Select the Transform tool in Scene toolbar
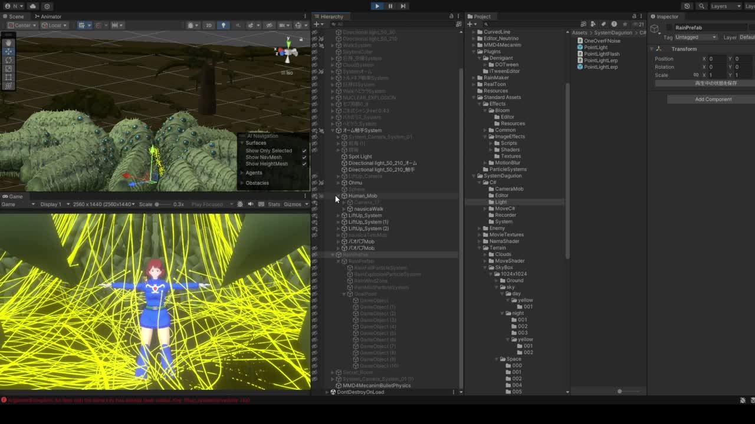Image resolution: width=755 pixels, height=424 pixels. pos(8,86)
